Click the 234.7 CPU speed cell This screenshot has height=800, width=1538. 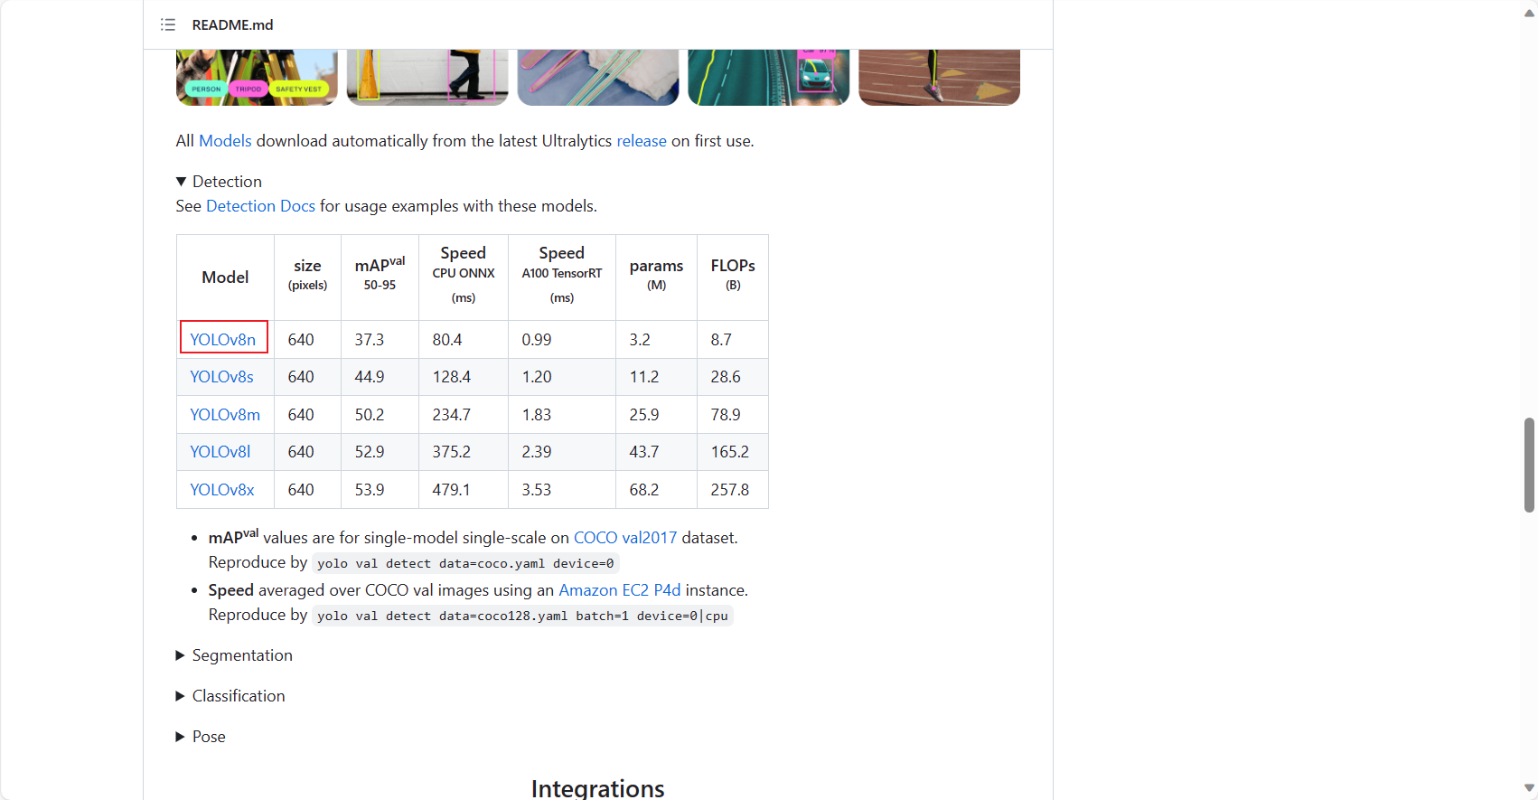tap(464, 415)
